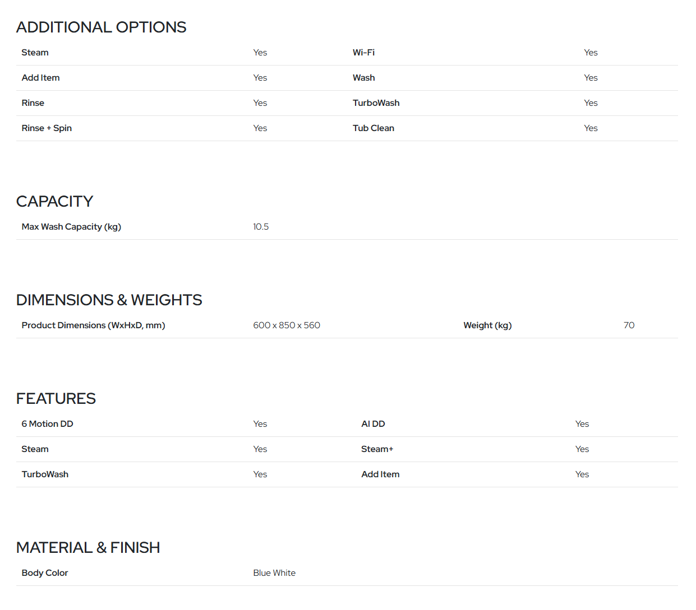Select the AI DD feature label
This screenshot has height=610, width=696.
(x=373, y=424)
